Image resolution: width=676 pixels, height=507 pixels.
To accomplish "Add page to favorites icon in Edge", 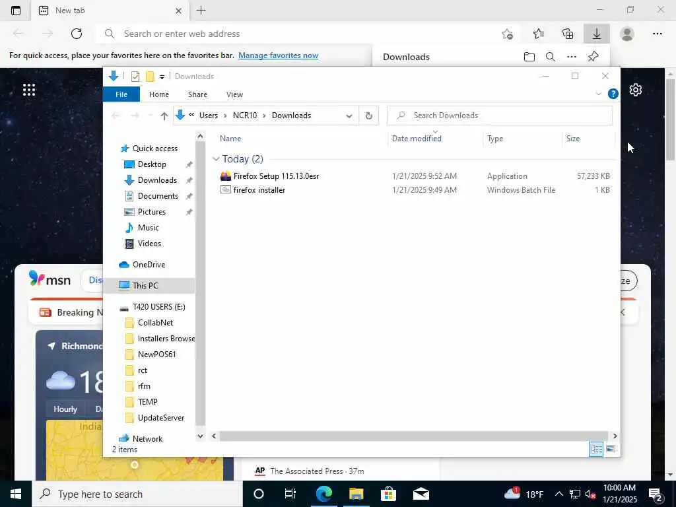I will click(508, 34).
